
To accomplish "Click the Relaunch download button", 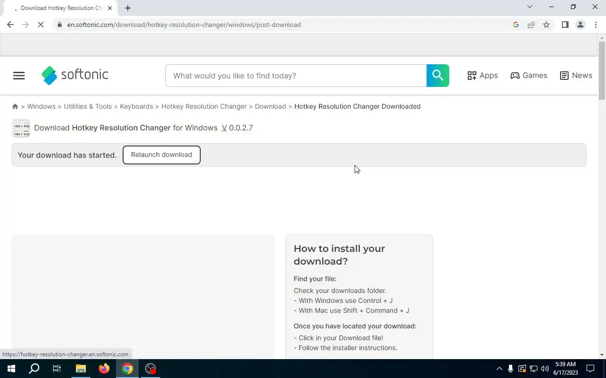I will (x=161, y=155).
